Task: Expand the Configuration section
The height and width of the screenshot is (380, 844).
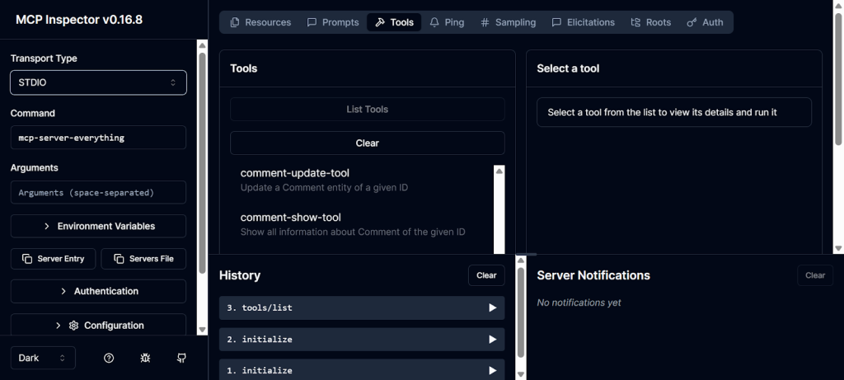Action: pyautogui.click(x=98, y=326)
